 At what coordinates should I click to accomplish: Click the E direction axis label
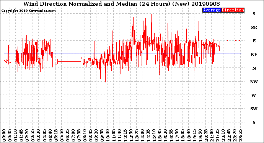point(254,41)
